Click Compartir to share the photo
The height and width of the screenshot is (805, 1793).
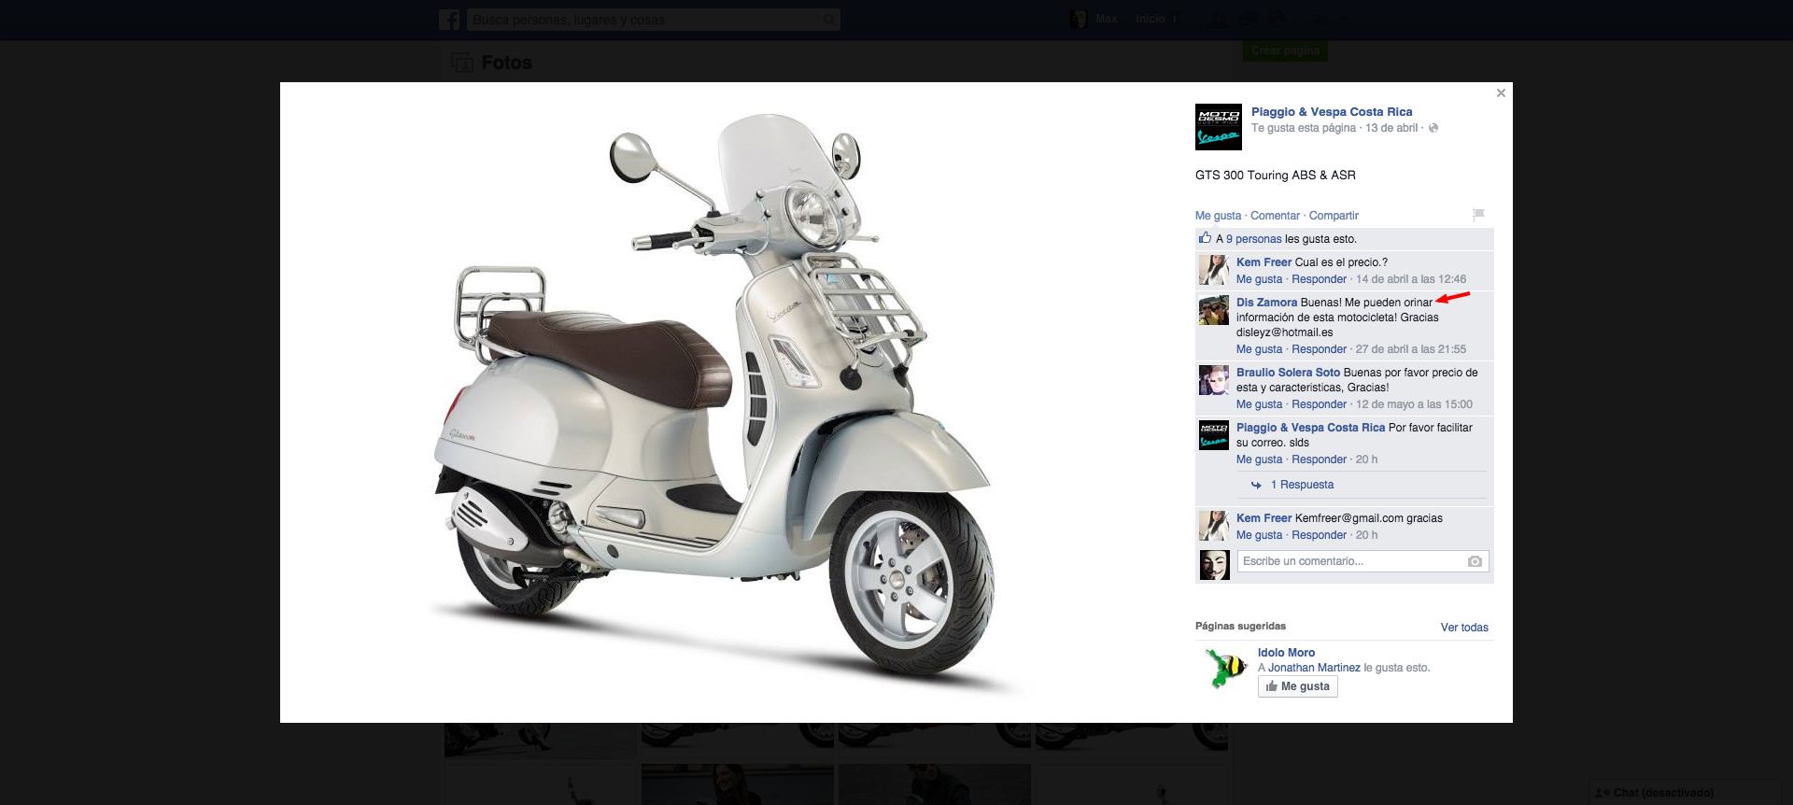[1333, 216]
